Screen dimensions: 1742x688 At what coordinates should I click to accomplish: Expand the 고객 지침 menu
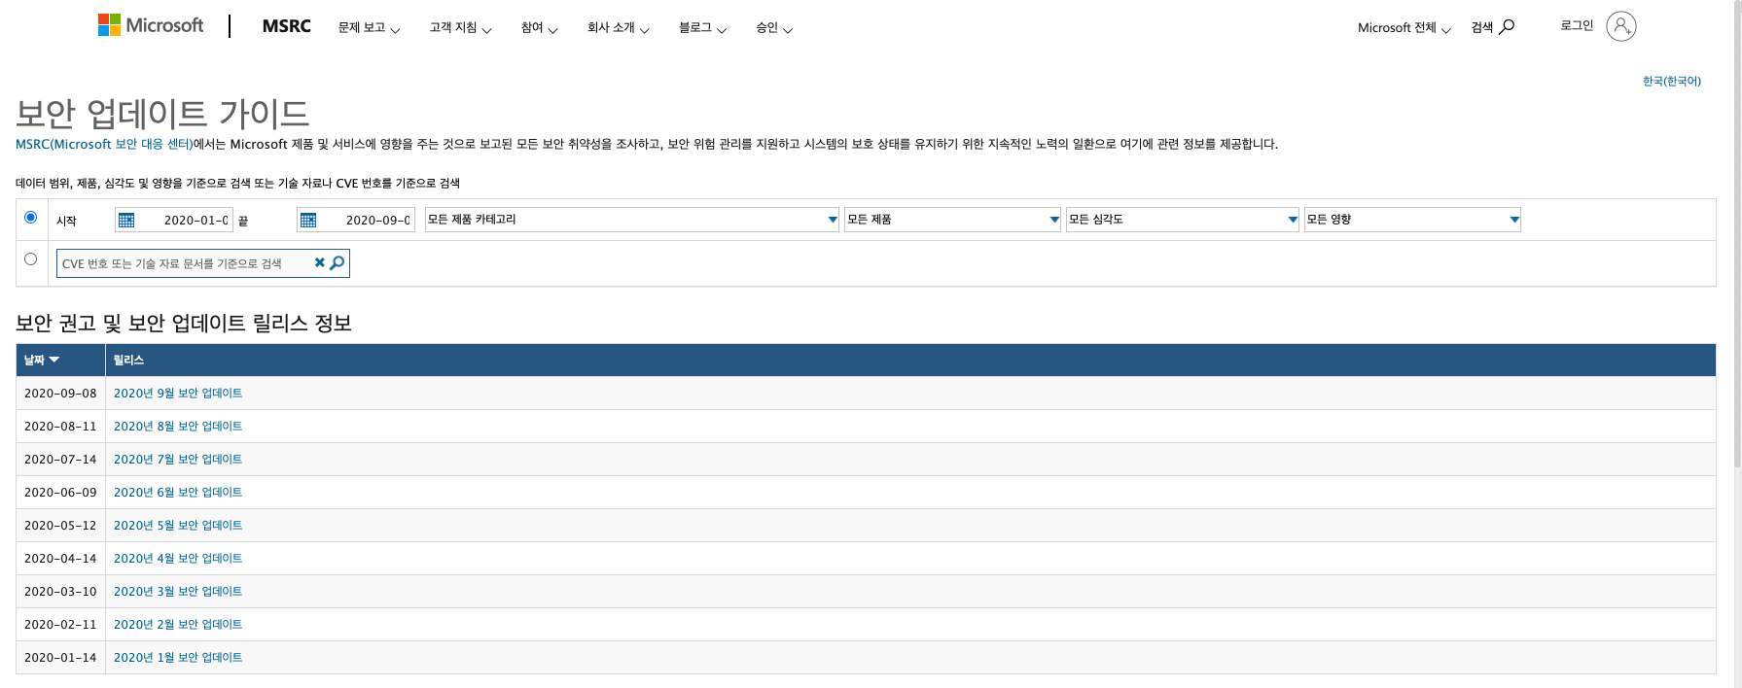click(460, 28)
